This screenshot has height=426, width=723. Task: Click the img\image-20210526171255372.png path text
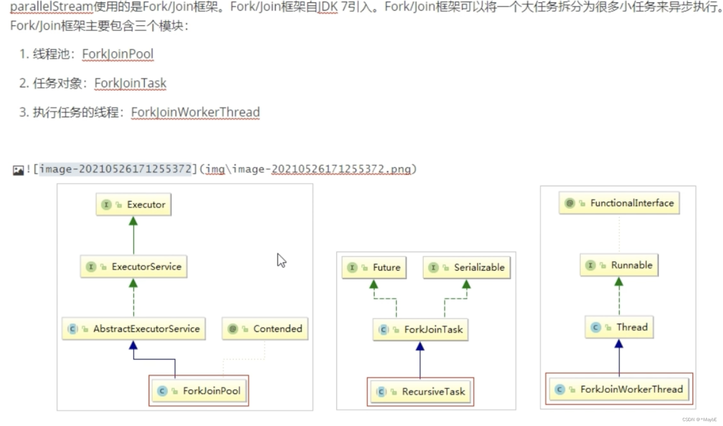[x=308, y=169]
